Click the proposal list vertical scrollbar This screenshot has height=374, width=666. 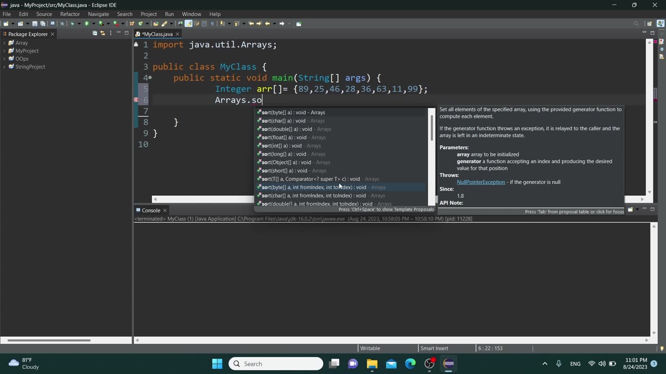(431, 156)
